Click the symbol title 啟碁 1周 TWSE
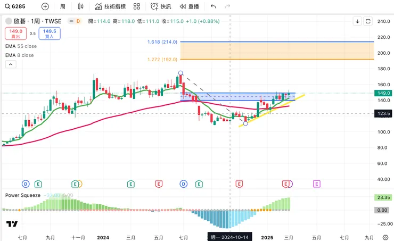This screenshot has width=394, height=241. pos(37,21)
